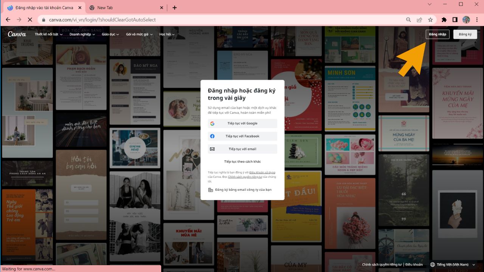
Task: Click the globe language icon
Action: click(433, 265)
